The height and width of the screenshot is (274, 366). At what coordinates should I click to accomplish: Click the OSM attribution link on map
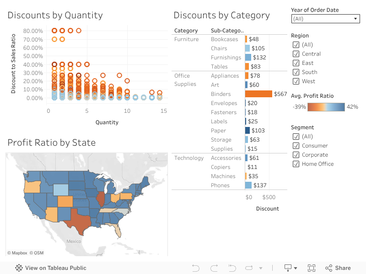point(37,253)
